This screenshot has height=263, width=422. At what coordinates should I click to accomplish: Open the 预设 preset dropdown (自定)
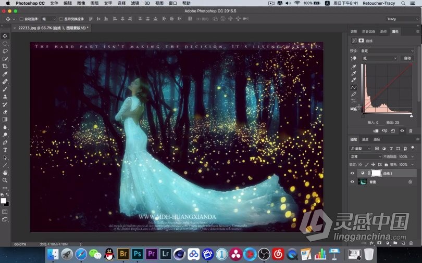tap(387, 51)
